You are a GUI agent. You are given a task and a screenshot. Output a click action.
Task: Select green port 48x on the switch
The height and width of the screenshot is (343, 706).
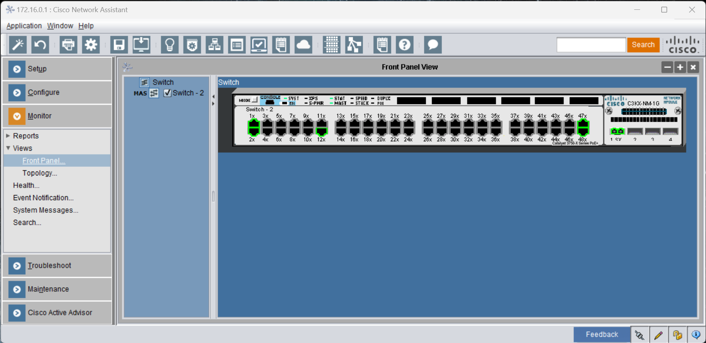583,132
